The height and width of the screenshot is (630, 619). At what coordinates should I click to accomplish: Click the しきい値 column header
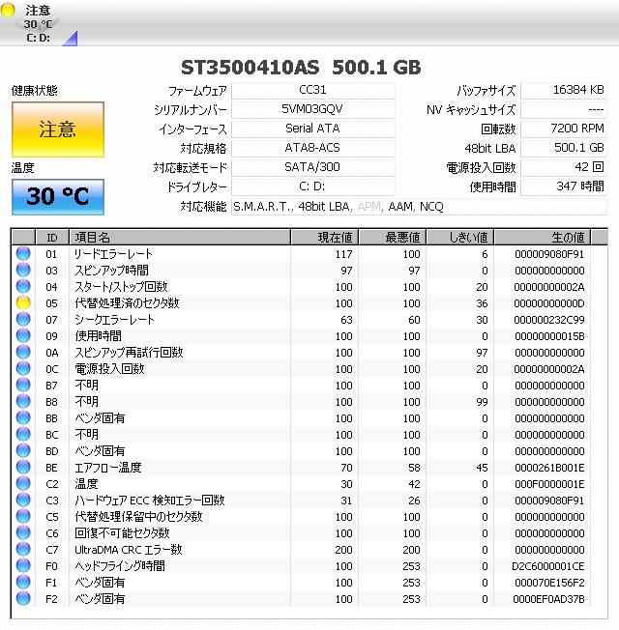[x=459, y=238]
